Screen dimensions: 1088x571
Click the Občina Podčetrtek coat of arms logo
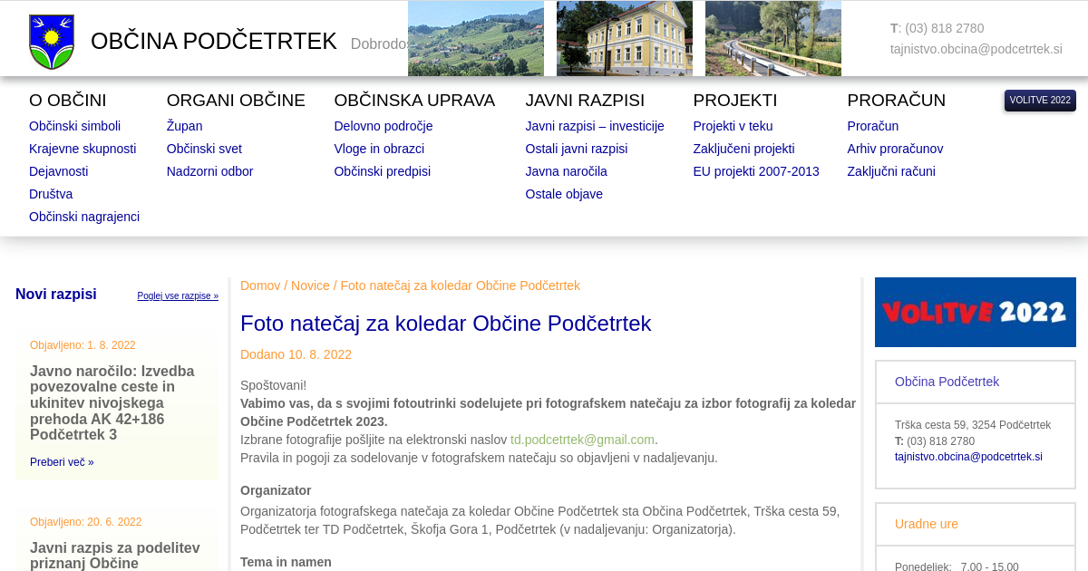coord(52,42)
